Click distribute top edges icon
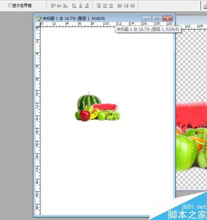207x220 pixels. click(x=99, y=6)
